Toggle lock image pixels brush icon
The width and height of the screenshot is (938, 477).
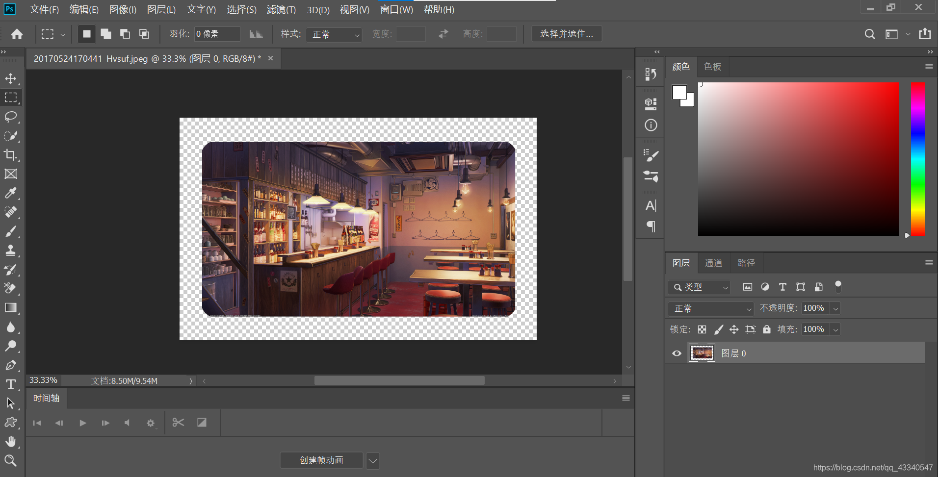pyautogui.click(x=718, y=329)
